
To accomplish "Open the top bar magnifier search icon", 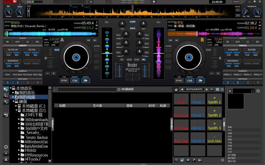I will coord(108,2).
